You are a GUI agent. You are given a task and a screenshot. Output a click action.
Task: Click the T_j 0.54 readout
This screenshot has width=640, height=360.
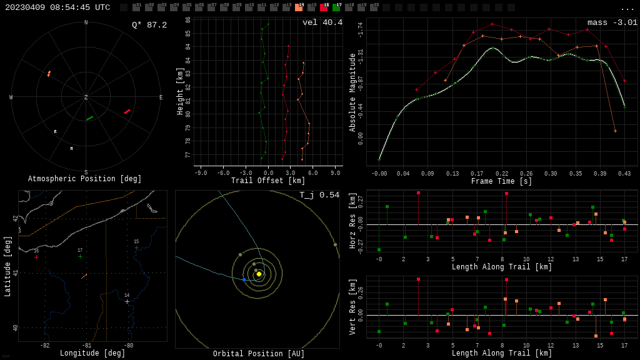[319, 195]
